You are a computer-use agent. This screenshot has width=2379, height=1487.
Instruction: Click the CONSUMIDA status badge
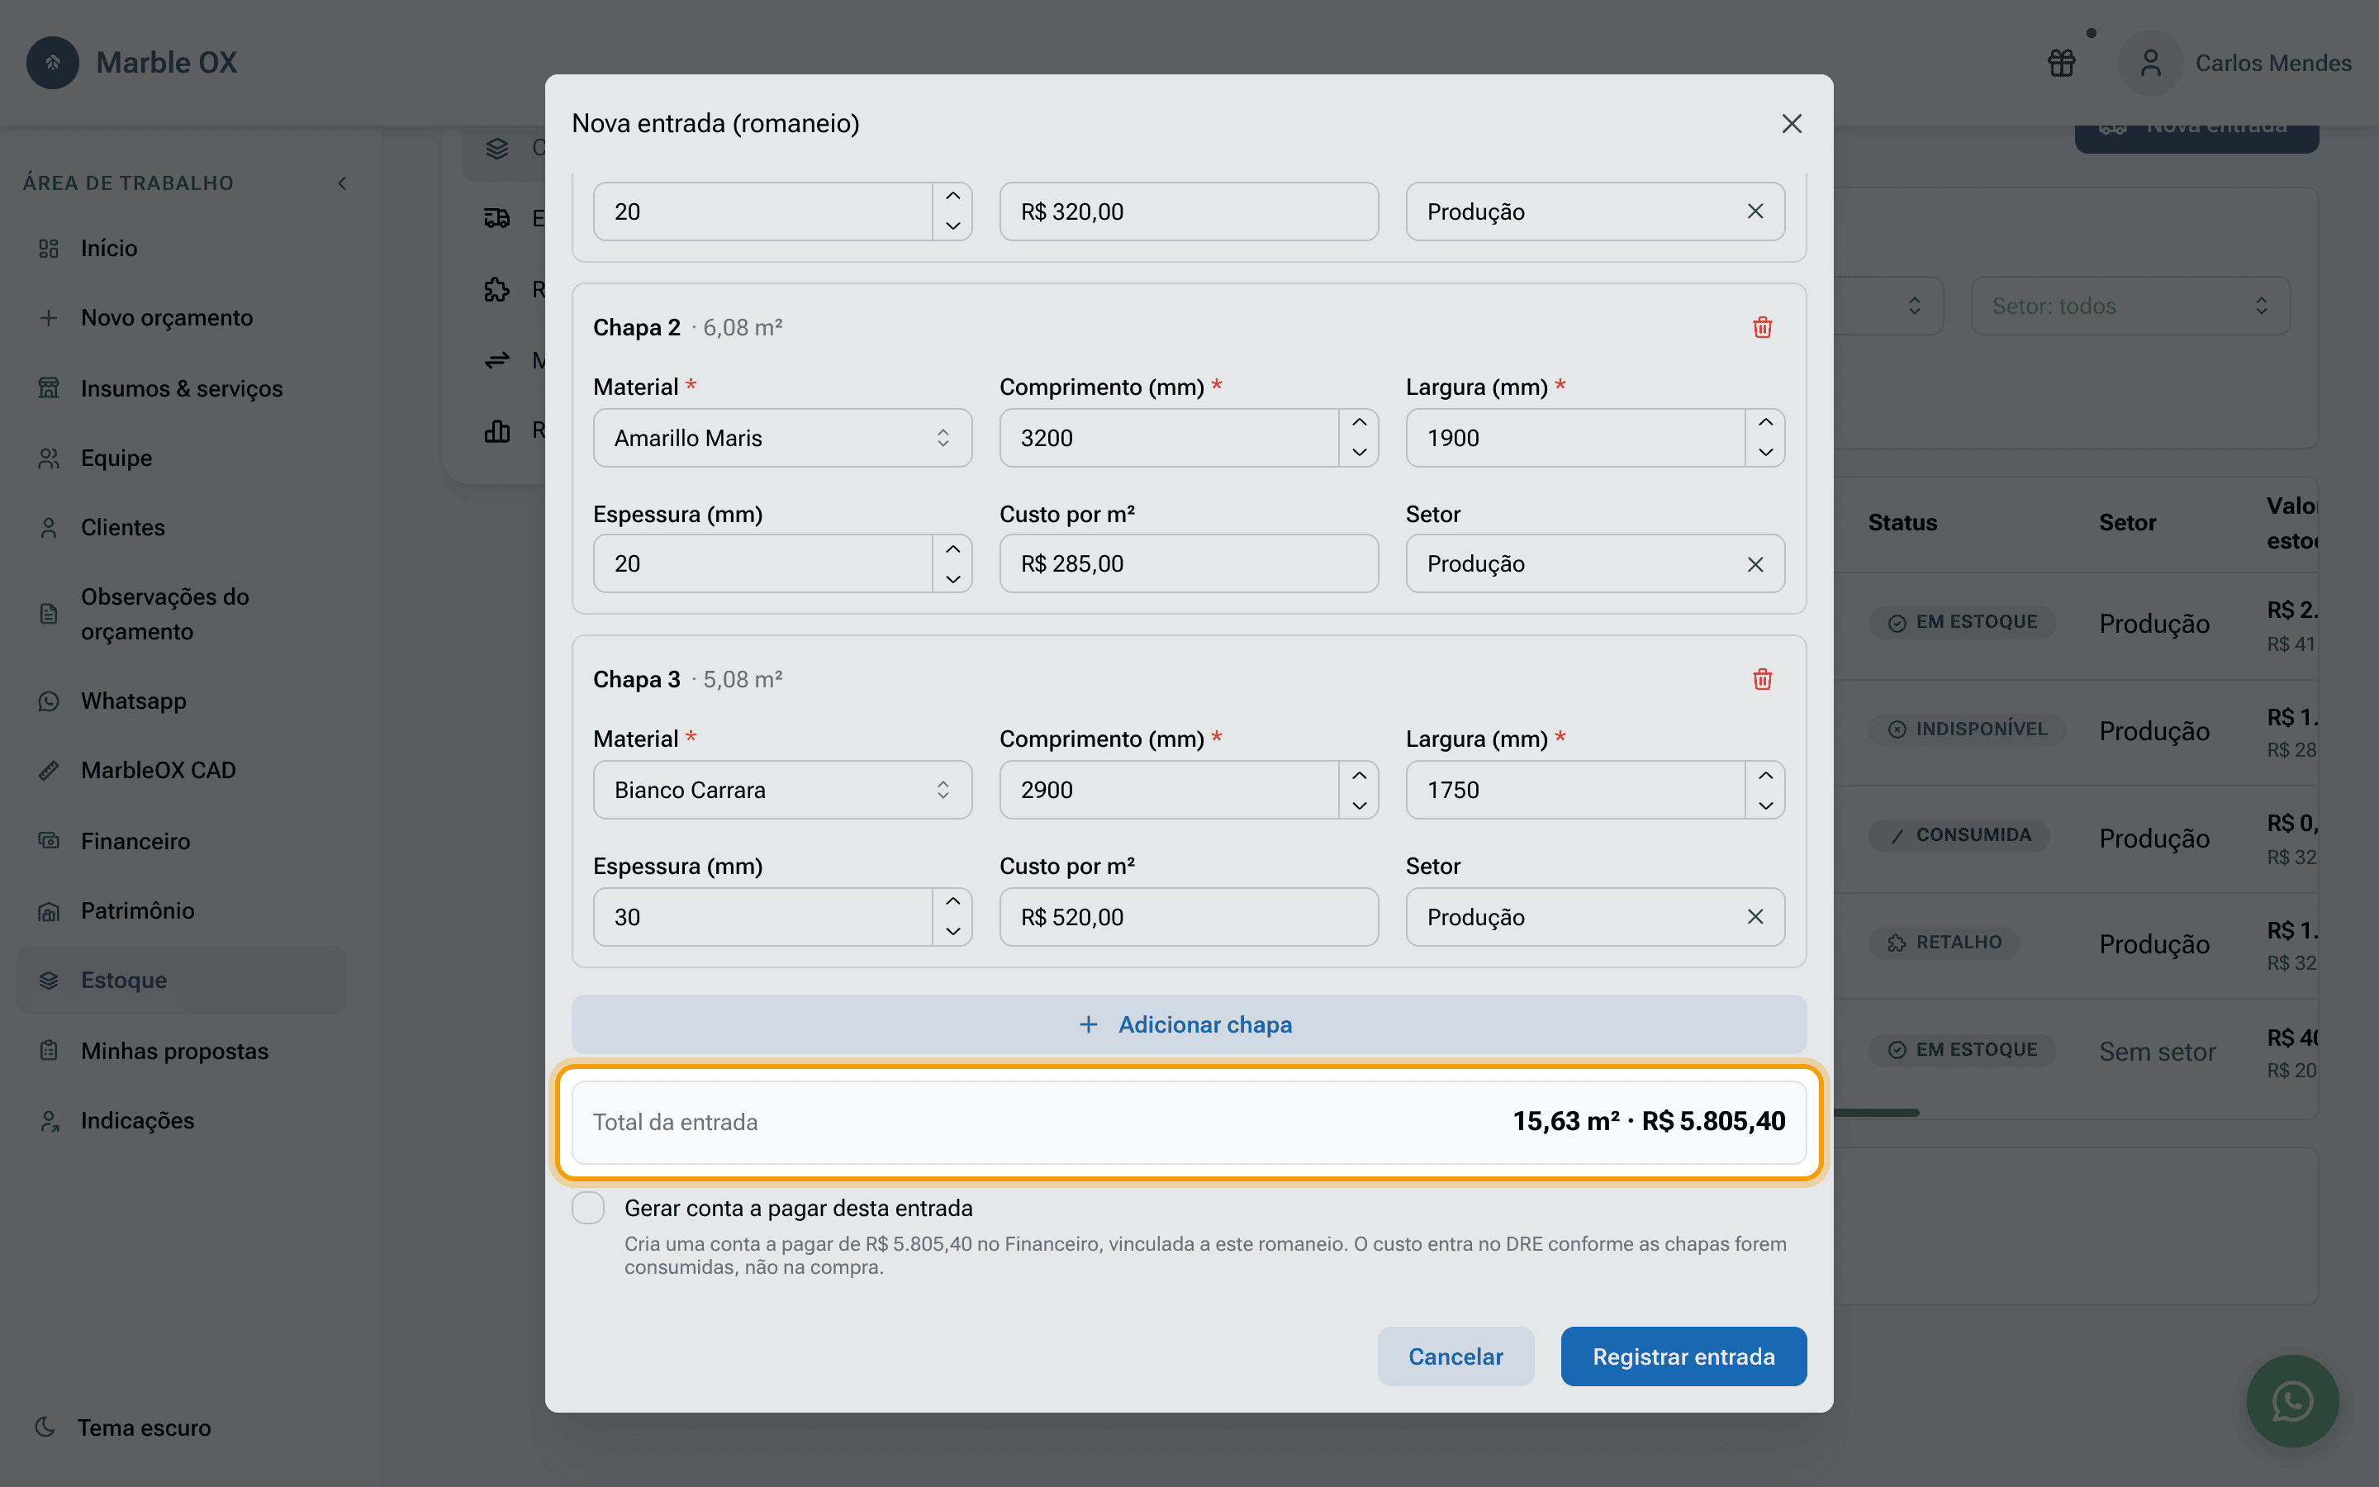tap(1959, 835)
